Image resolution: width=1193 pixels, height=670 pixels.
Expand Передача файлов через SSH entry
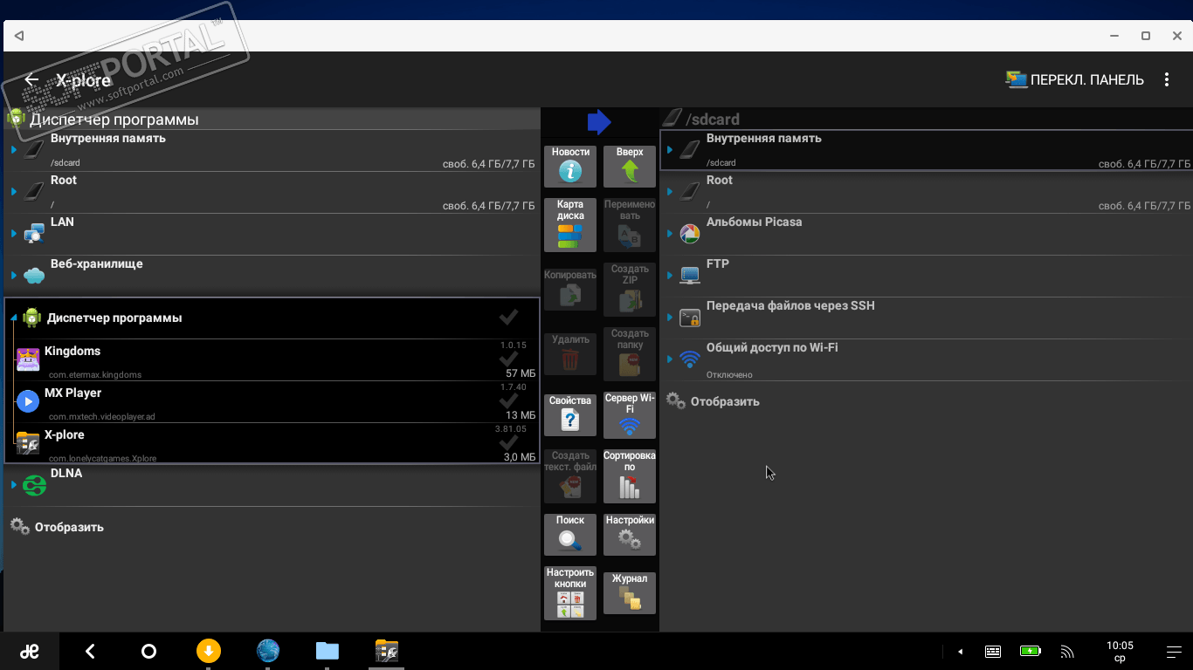[670, 318]
